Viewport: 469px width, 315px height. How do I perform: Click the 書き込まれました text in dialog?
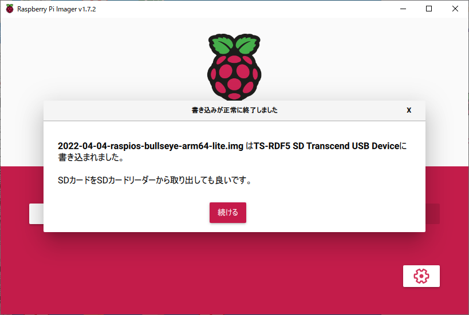90,157
